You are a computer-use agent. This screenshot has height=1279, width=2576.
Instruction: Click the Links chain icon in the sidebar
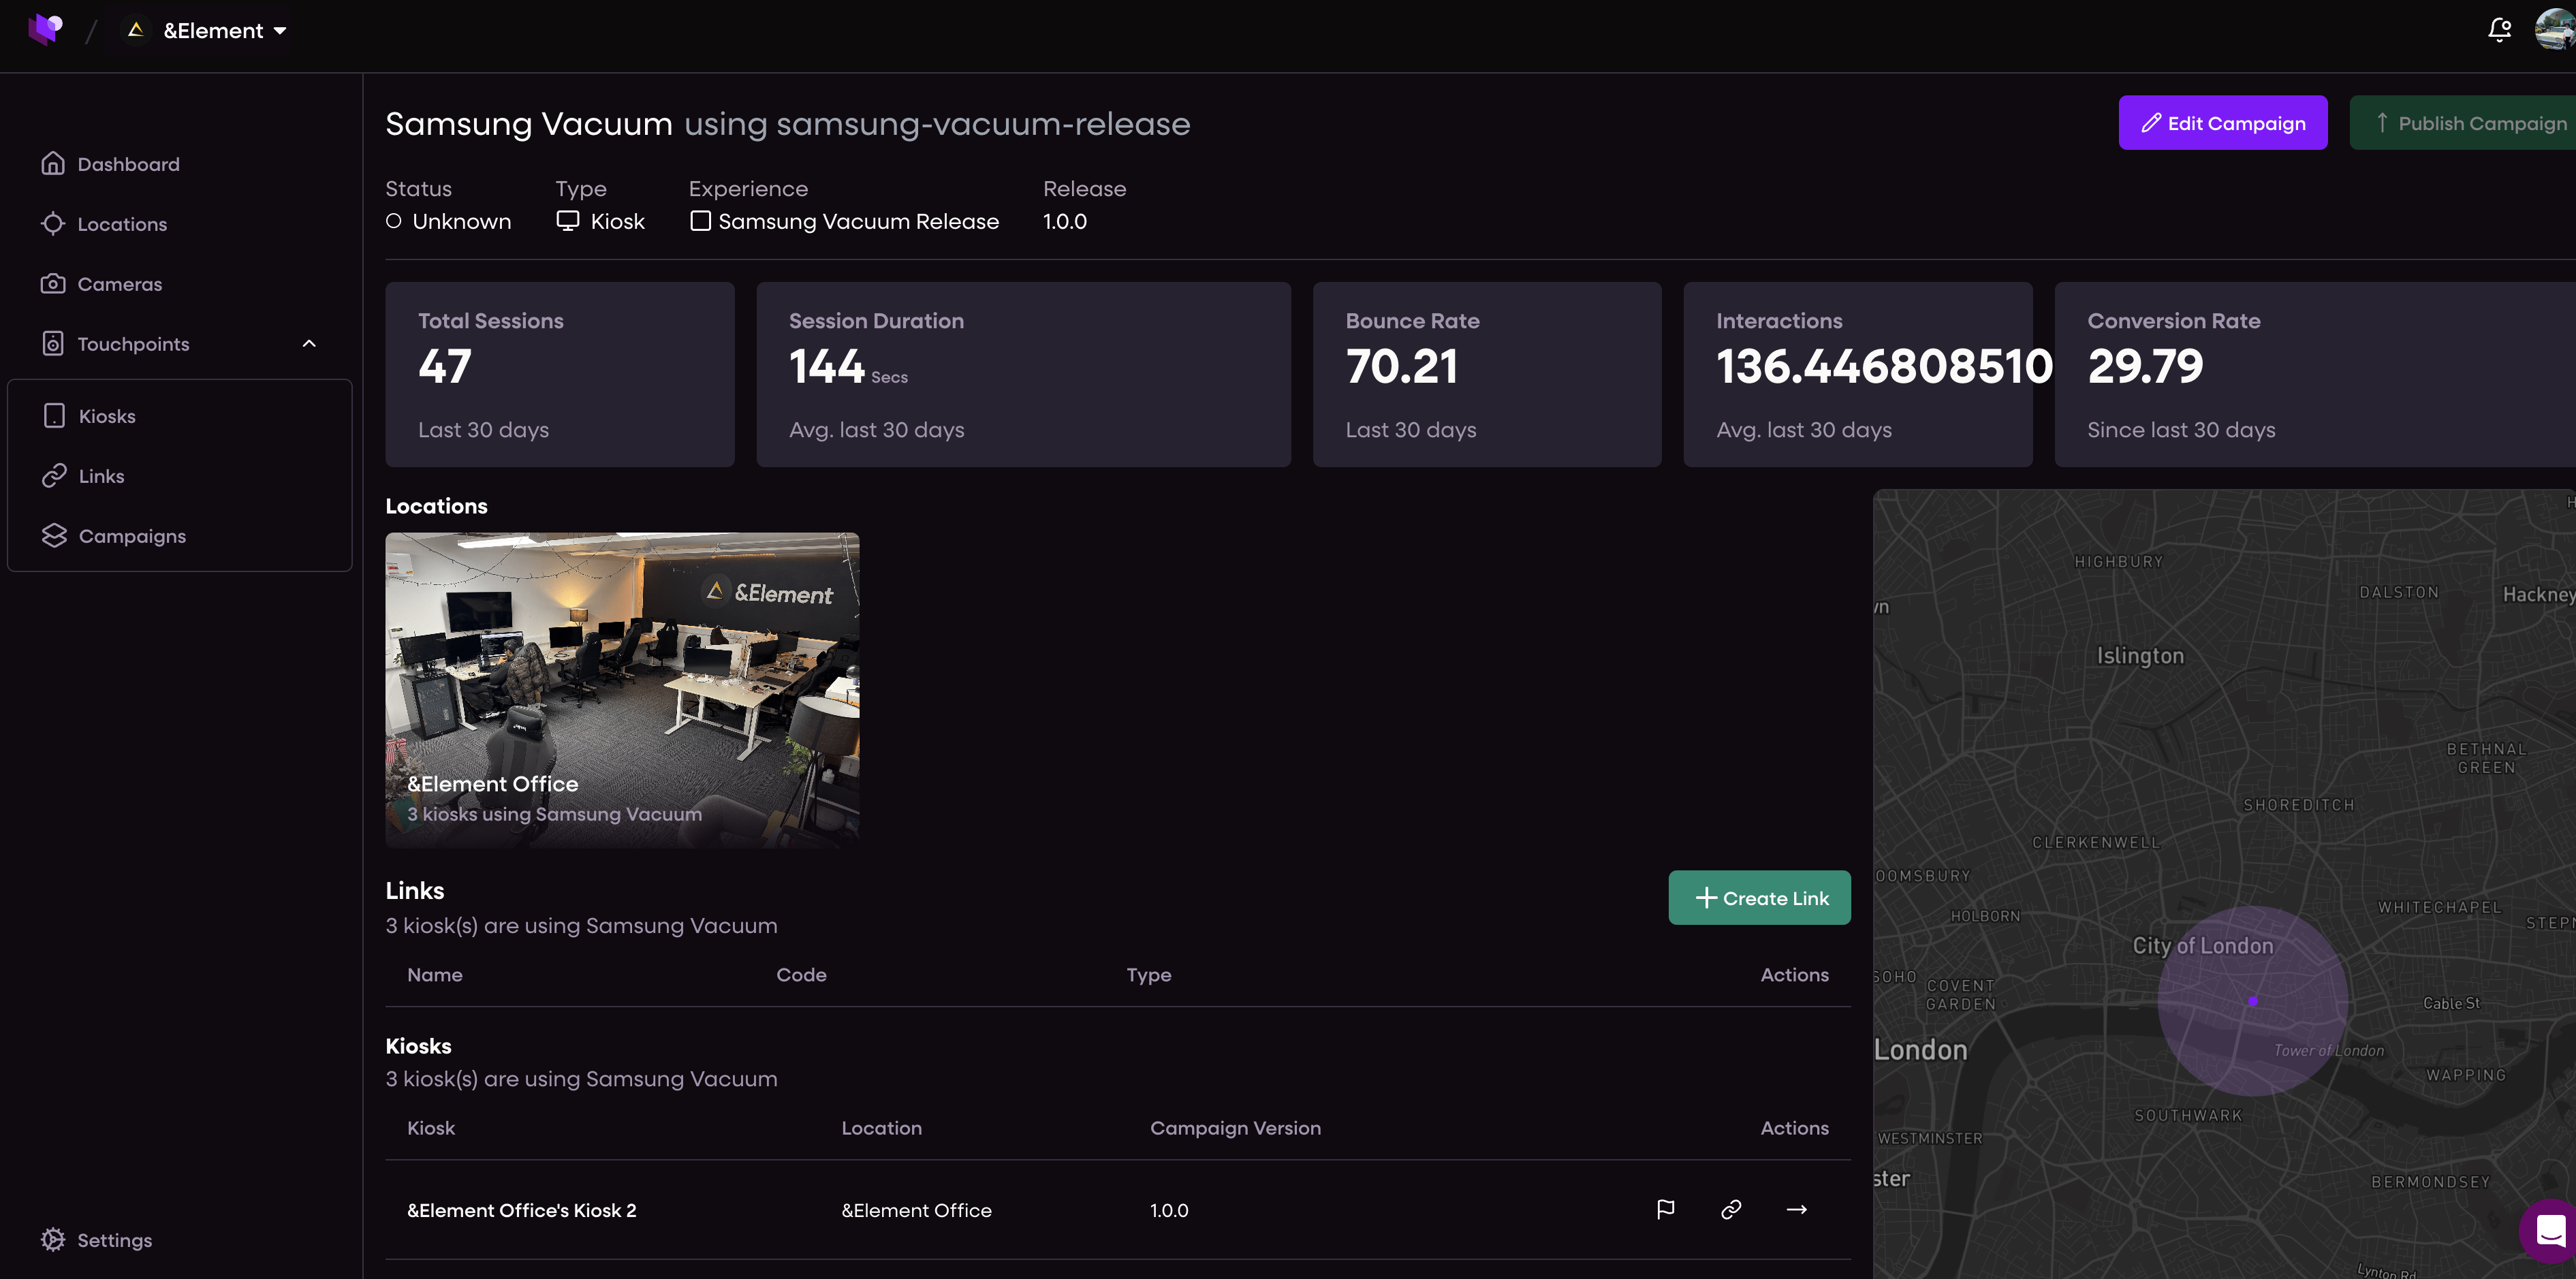[x=54, y=475]
